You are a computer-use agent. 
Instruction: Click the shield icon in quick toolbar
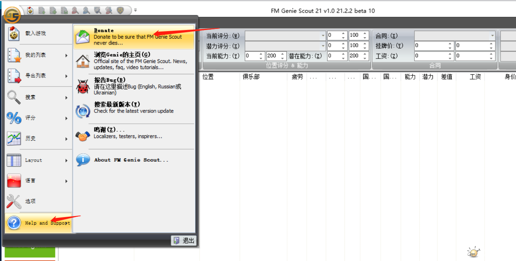120,11
